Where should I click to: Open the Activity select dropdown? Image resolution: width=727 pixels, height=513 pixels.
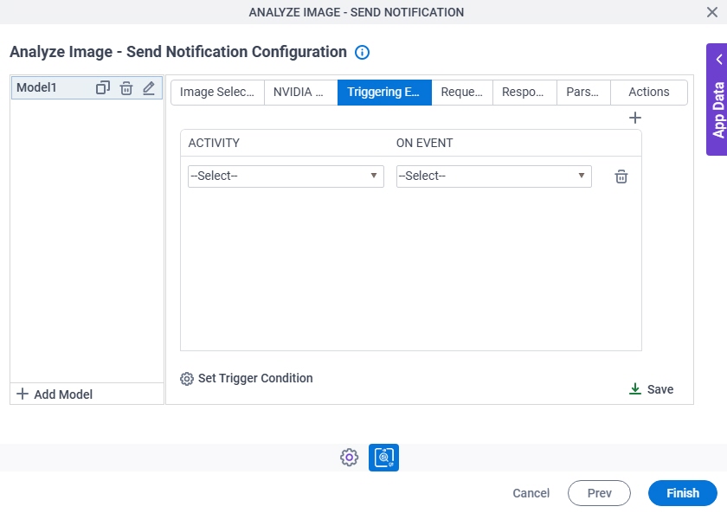click(286, 176)
